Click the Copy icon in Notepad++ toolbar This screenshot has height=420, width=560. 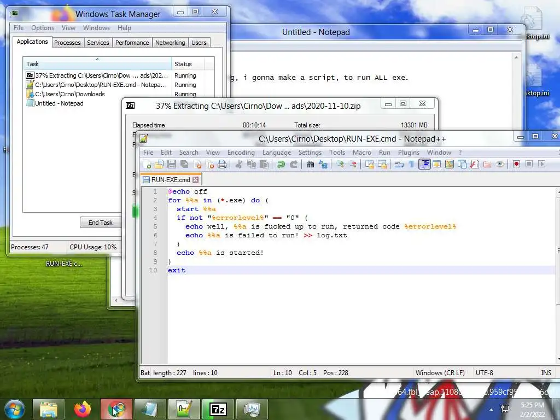252,164
